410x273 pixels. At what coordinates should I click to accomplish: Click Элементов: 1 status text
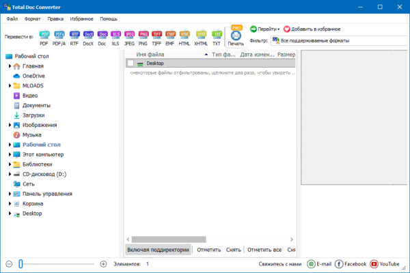[x=131, y=264]
